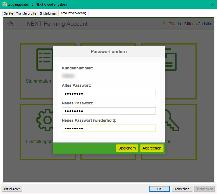Screen dimensions: 217x194
Task: Click the bottom Abbrechen button next to OK
Action: 182,189
